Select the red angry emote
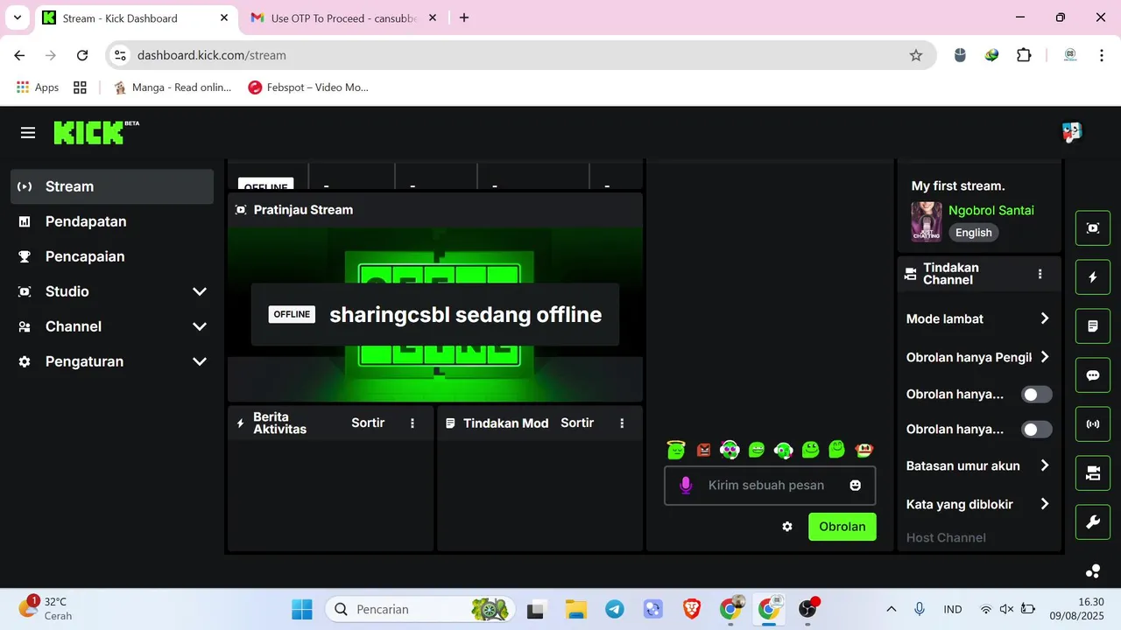 (703, 450)
